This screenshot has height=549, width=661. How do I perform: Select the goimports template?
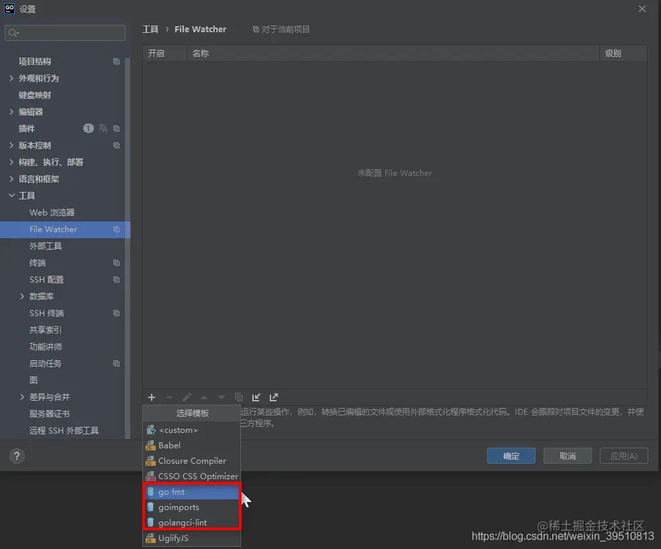point(191,507)
